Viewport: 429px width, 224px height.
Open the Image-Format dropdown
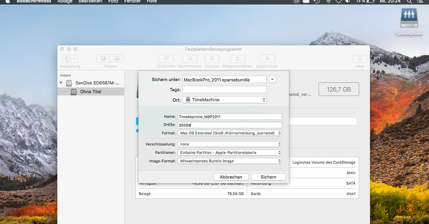coord(230,161)
